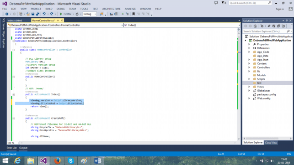Expand the Controllers folder node
Viewport: 294px width, 165px height.
point(249,67)
